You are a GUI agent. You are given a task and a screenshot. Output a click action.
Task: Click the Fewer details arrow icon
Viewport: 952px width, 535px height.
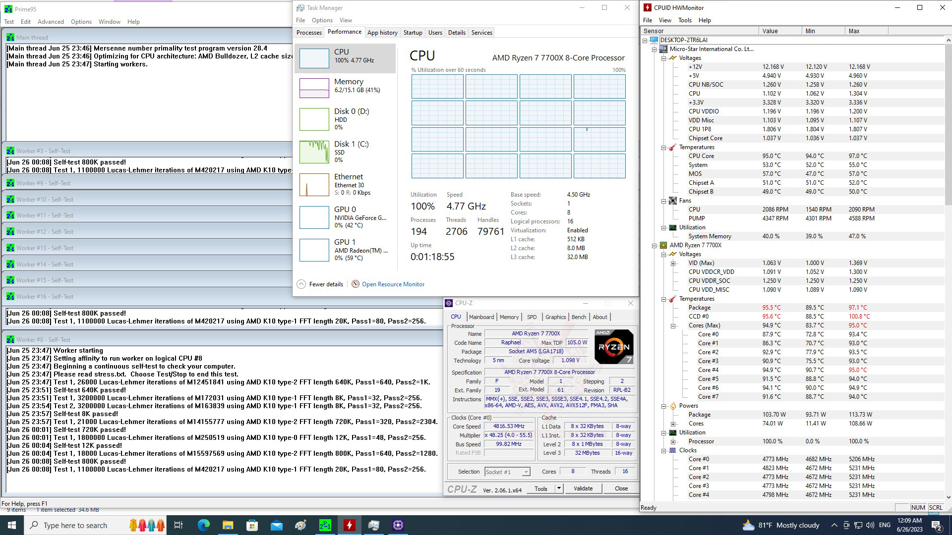point(301,284)
